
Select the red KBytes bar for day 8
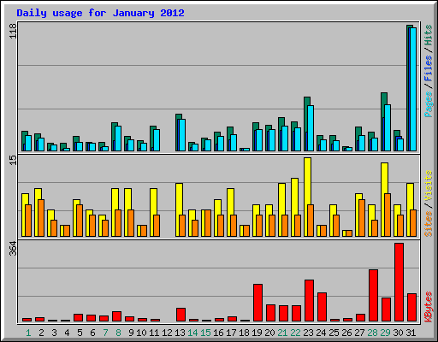coord(116,316)
